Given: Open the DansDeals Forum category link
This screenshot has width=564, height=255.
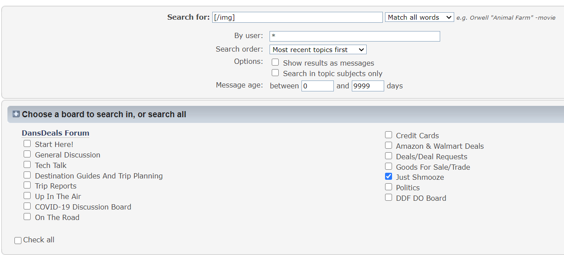Looking at the screenshot, I should [x=56, y=133].
